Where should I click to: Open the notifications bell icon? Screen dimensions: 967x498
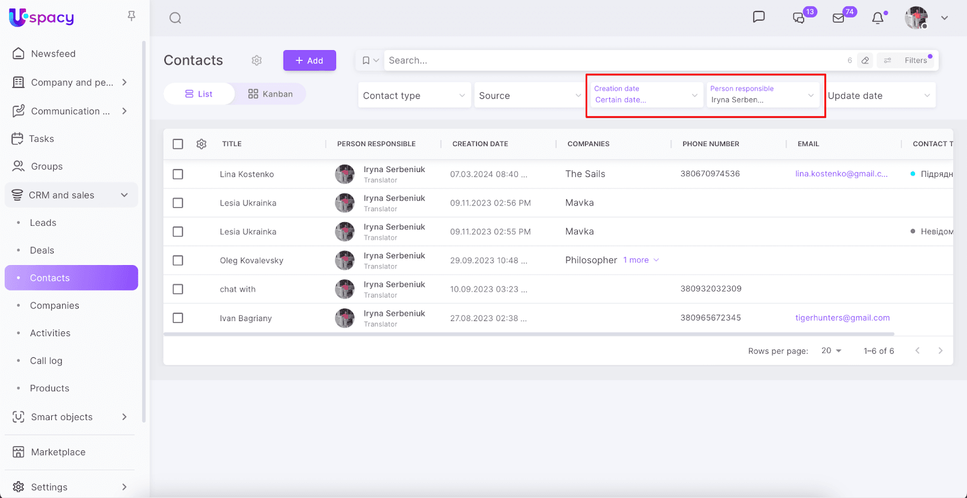(x=878, y=18)
